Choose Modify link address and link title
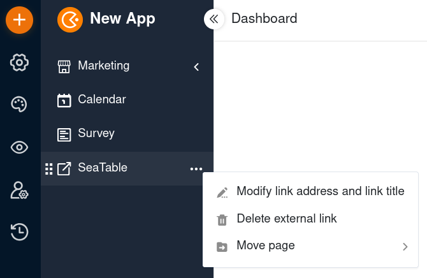Screen dimensions: 427x278 310,191
